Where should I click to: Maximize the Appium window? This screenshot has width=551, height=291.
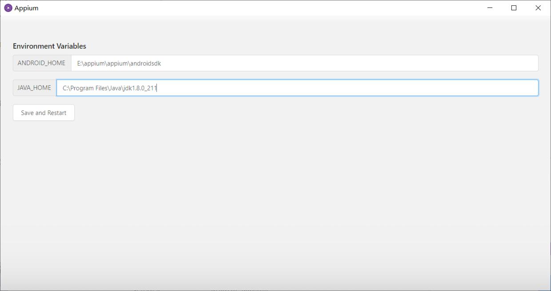(514, 8)
